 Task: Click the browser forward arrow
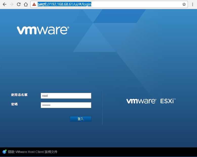pyautogui.click(x=12, y=4)
